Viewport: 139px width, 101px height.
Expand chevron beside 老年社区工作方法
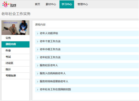(x=38, y=57)
